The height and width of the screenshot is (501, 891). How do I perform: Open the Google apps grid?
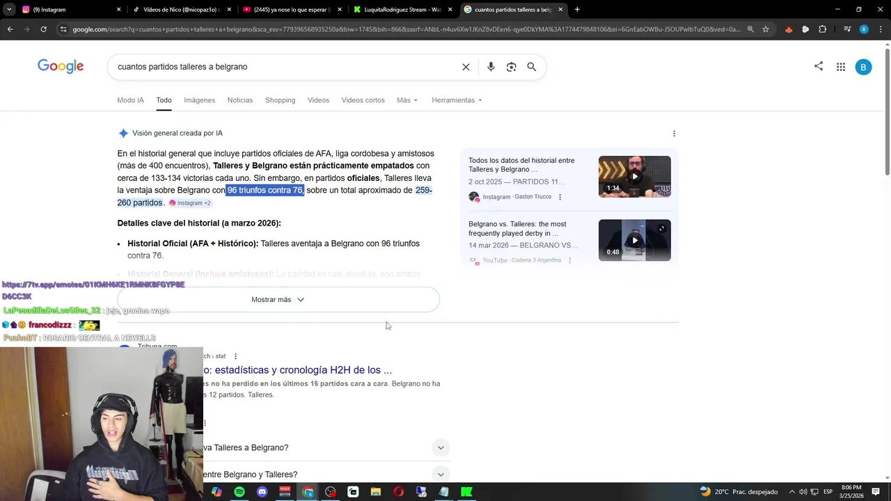click(841, 67)
